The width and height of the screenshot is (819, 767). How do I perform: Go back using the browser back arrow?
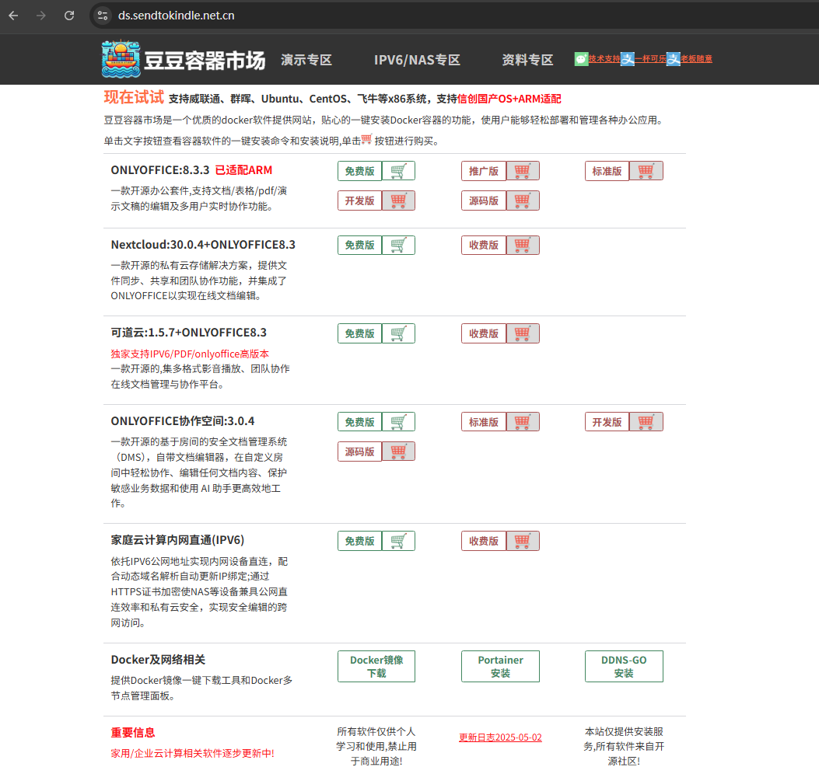[13, 16]
